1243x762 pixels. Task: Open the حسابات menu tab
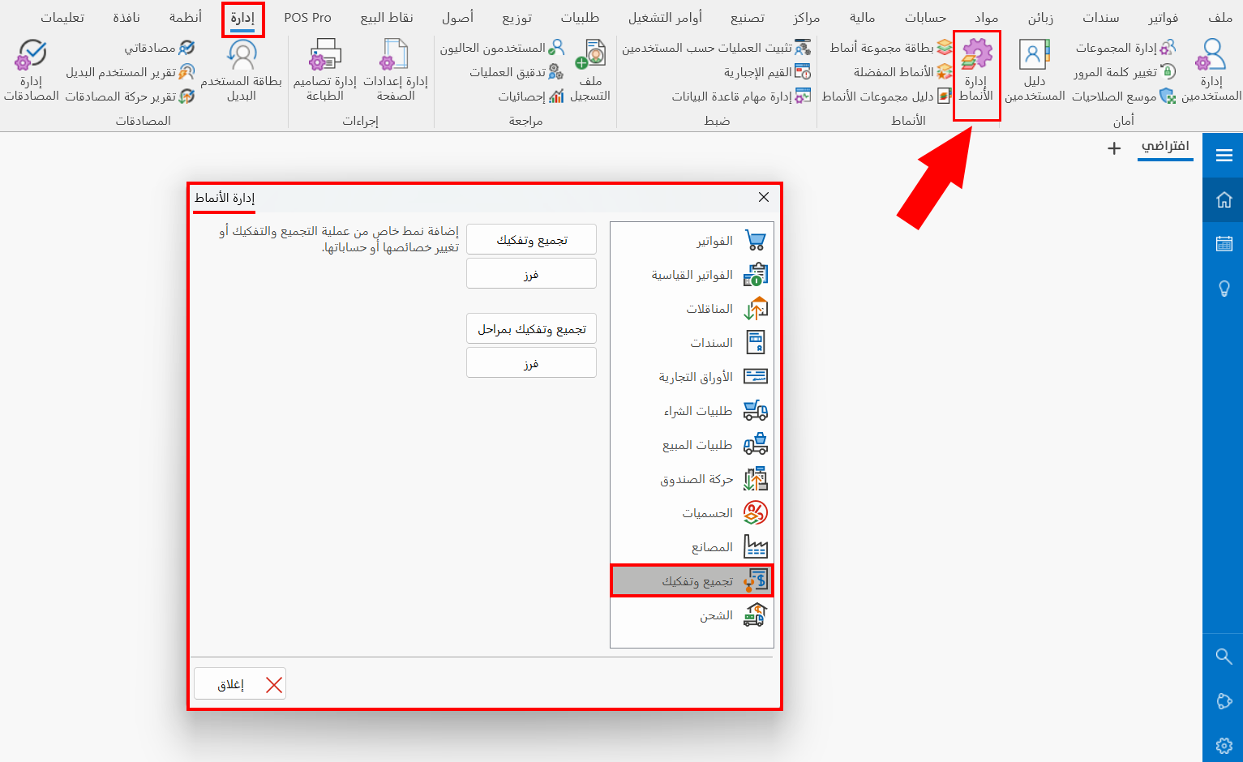[926, 18]
